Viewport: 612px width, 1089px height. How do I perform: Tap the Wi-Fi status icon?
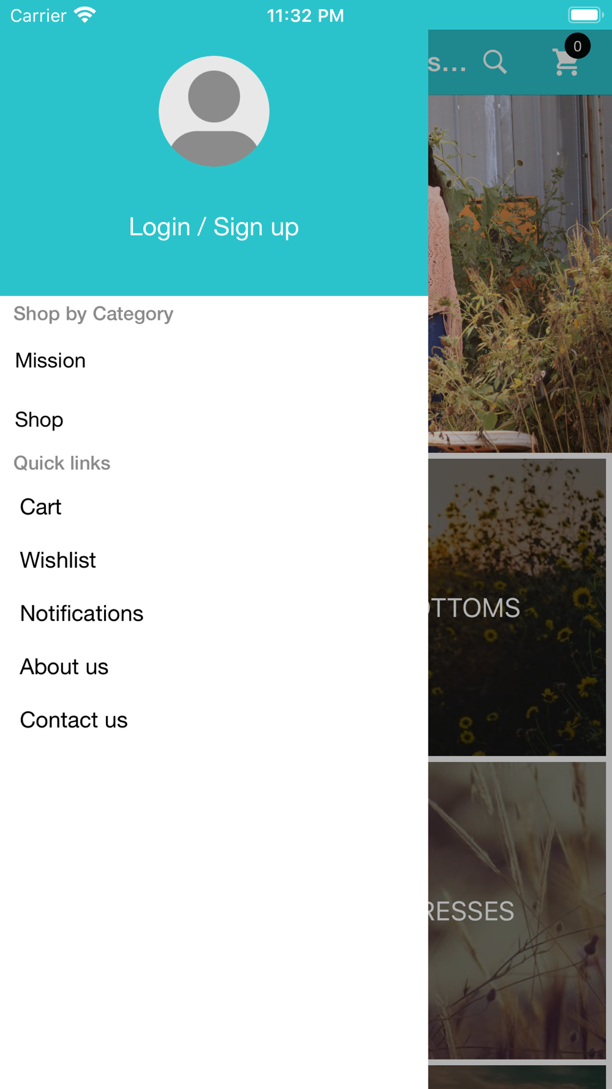84,15
